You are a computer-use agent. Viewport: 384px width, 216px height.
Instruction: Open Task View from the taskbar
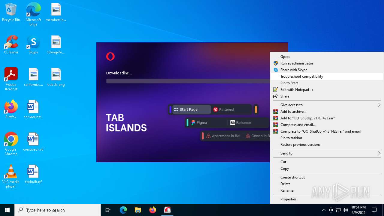[x=108, y=210]
